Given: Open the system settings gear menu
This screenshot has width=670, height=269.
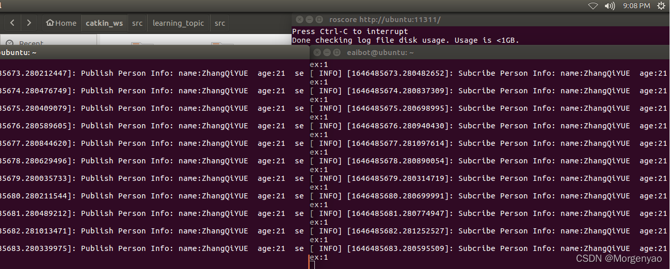Looking at the screenshot, I should [661, 6].
